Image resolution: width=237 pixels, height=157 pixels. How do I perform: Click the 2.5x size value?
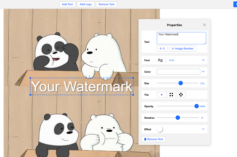coord(202,83)
